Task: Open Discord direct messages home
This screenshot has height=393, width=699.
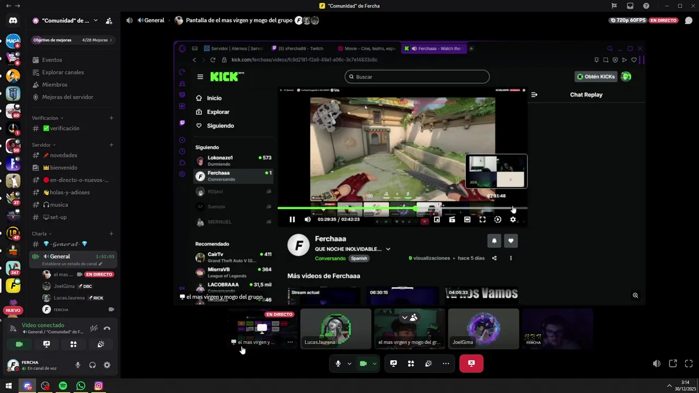Action: (x=13, y=21)
